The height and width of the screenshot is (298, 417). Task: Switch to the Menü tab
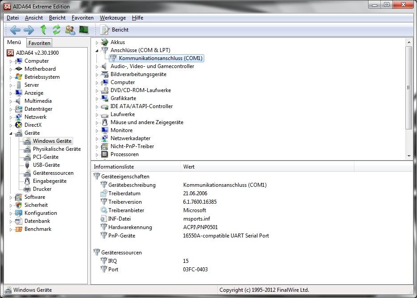pos(14,42)
